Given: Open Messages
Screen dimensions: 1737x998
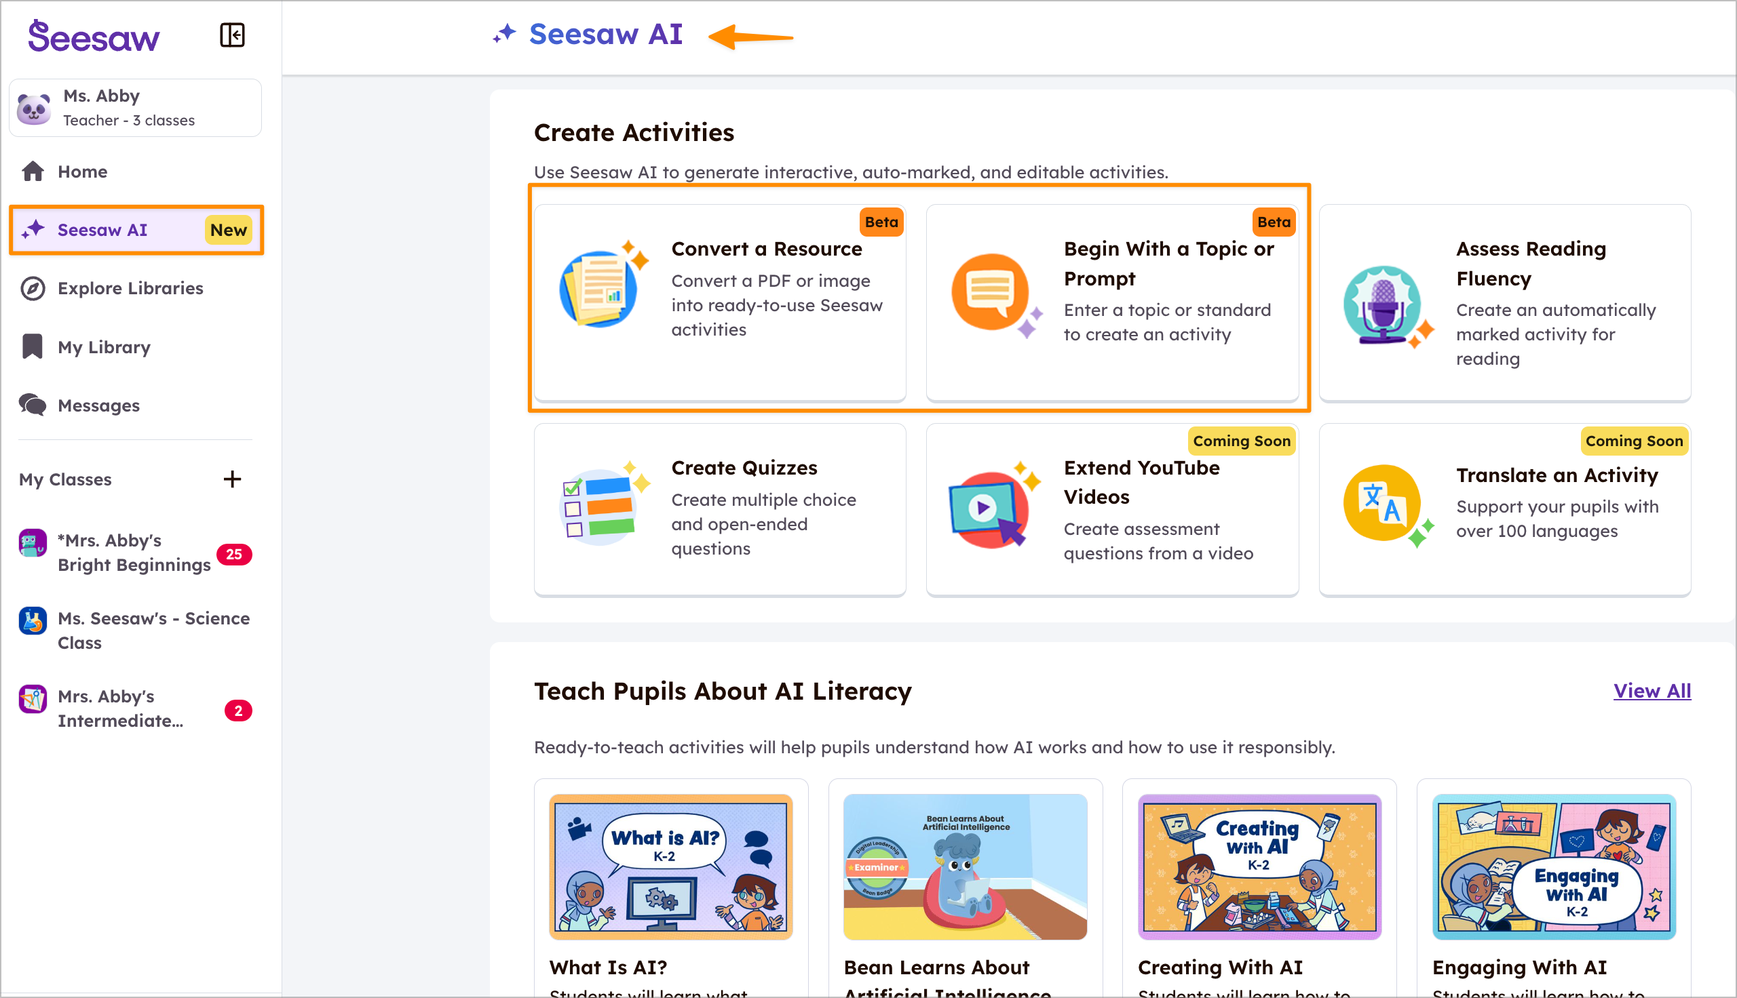Looking at the screenshot, I should pyautogui.click(x=99, y=405).
